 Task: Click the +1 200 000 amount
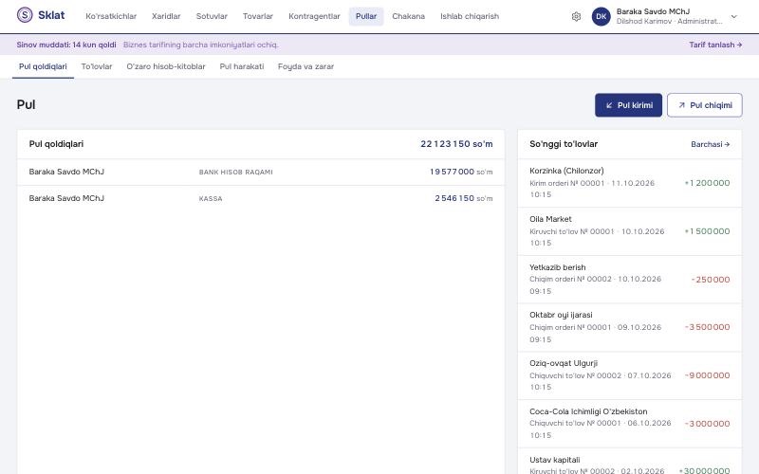(707, 183)
